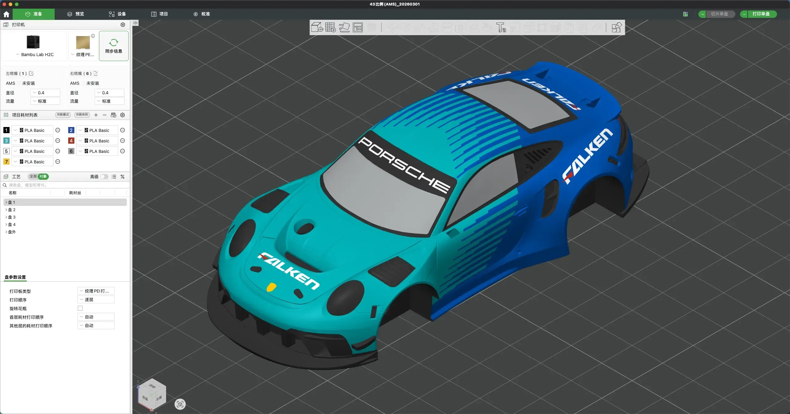
Task: Open the plate layout icon
Action: (x=685, y=14)
